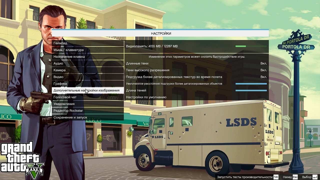Click the Назад prompt label
320x180 pixels.
pyautogui.click(x=287, y=177)
